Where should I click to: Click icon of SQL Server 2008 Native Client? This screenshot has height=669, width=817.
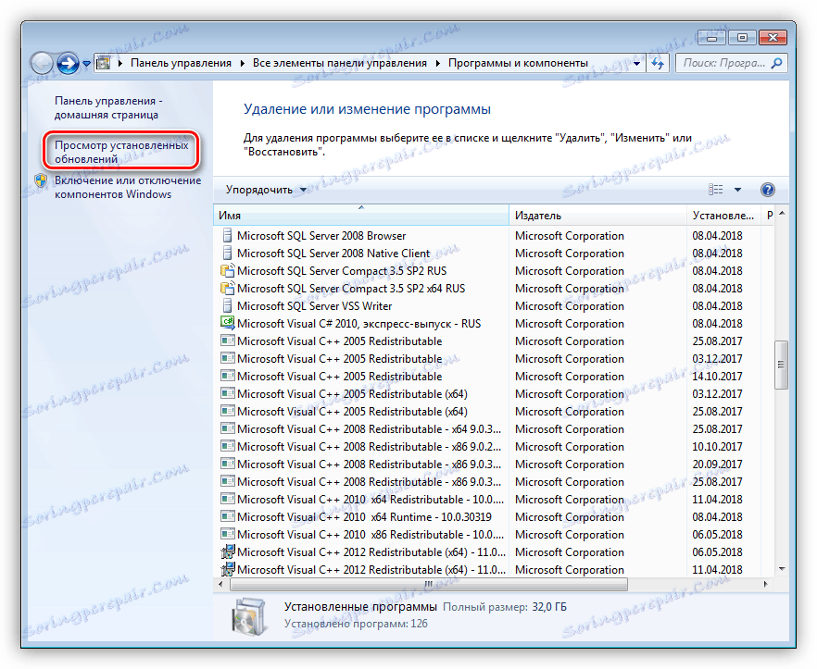pos(227,253)
